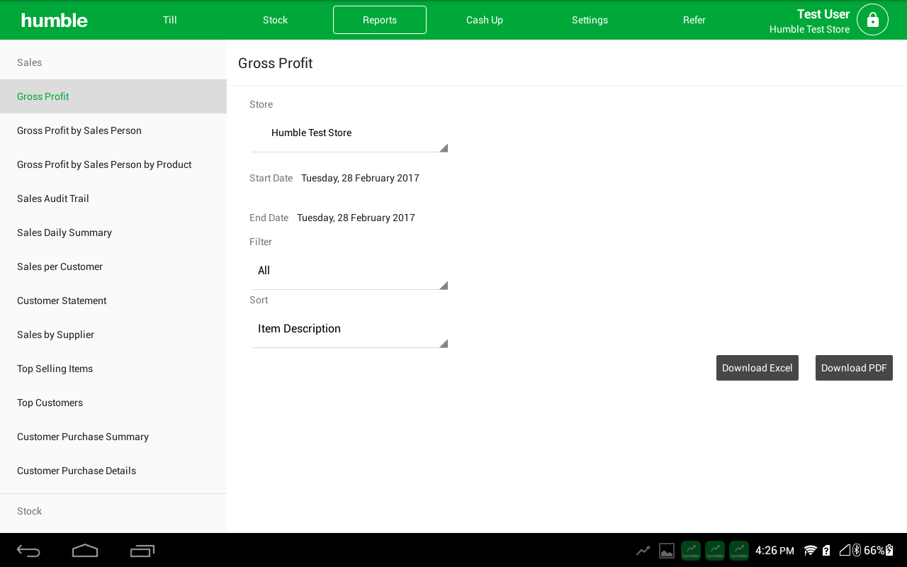Open the Top Selling Items report
Screen dimensions: 907x567
coord(113,369)
